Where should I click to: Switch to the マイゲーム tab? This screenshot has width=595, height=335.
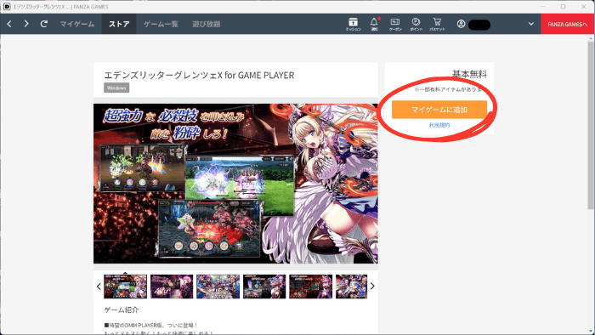pyautogui.click(x=77, y=24)
